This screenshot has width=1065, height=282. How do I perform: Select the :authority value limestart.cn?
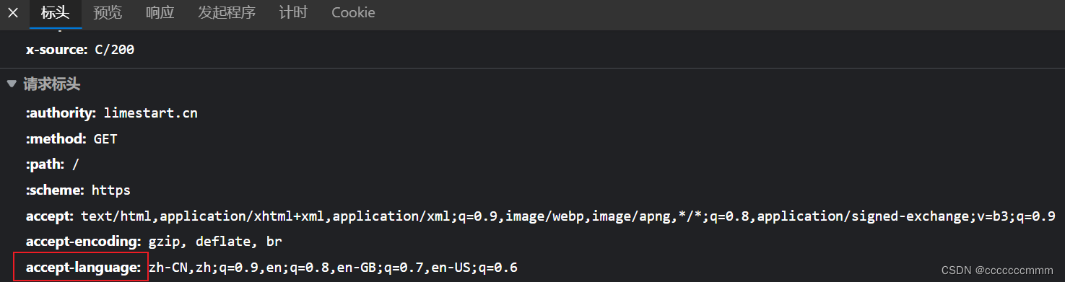(x=150, y=113)
